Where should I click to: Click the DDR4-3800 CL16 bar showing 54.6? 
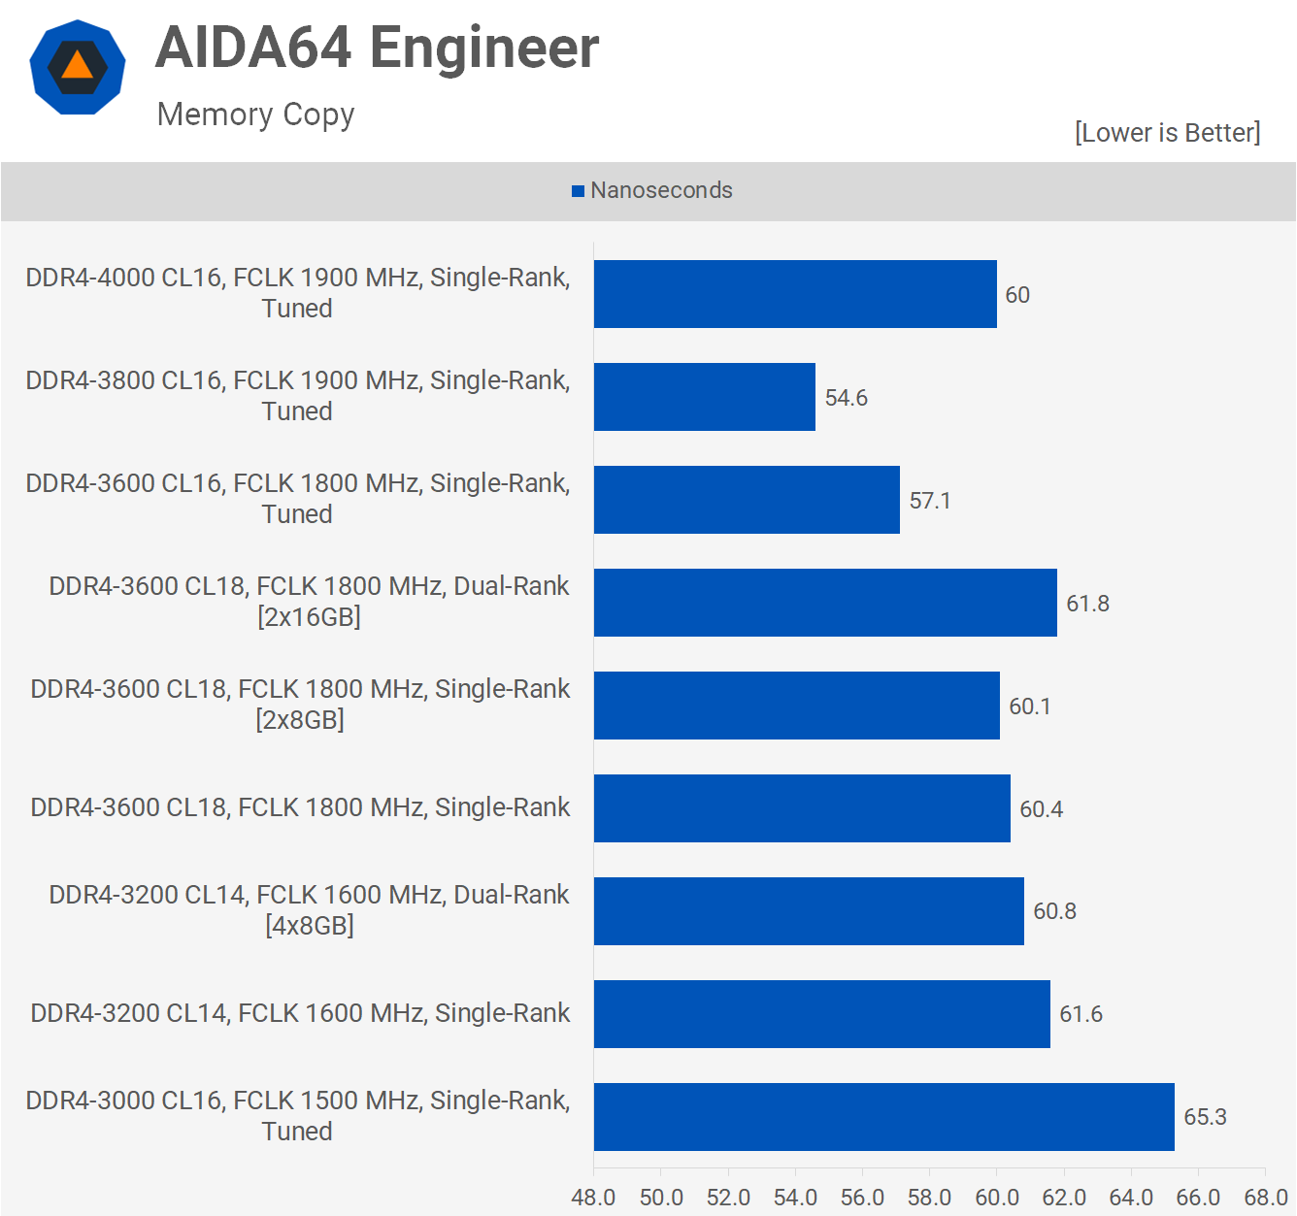click(705, 397)
